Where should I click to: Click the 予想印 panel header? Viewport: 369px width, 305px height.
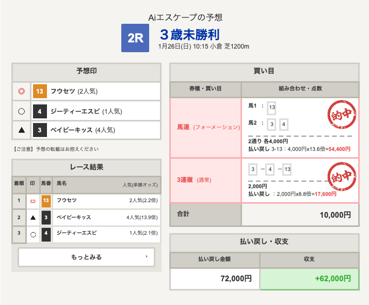86,71
